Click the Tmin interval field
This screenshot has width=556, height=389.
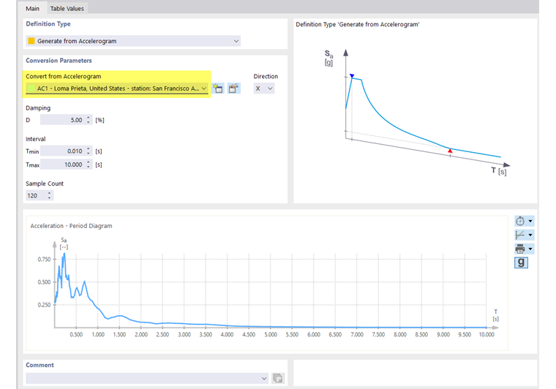(x=62, y=151)
